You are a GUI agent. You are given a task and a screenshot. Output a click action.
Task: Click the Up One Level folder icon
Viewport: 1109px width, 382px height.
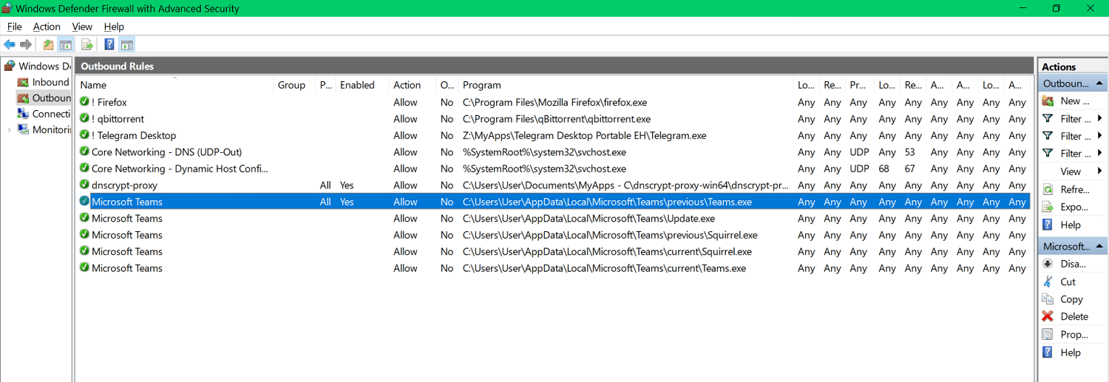tap(48, 44)
